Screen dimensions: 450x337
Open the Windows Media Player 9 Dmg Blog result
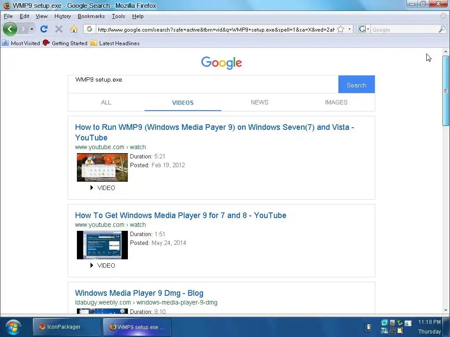(139, 293)
